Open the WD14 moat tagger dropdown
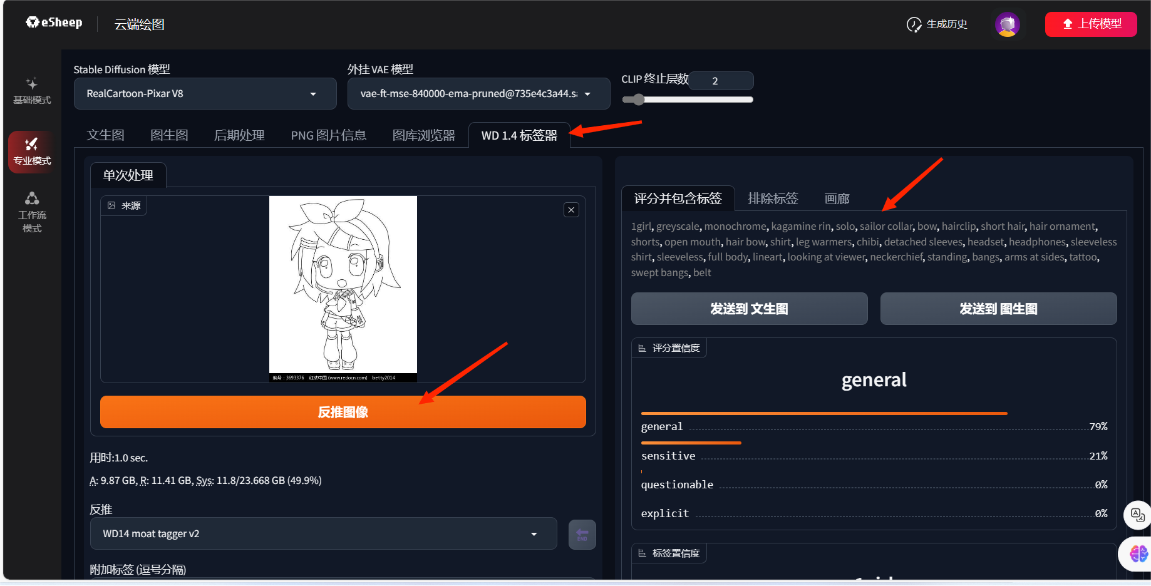This screenshot has height=586, width=1151. pos(323,533)
